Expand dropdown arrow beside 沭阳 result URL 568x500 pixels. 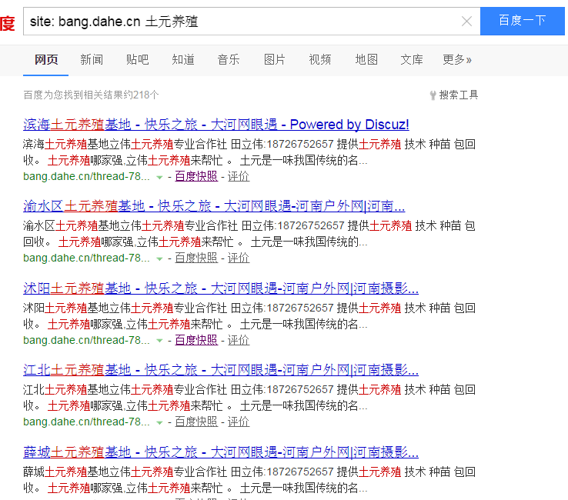[x=159, y=341]
